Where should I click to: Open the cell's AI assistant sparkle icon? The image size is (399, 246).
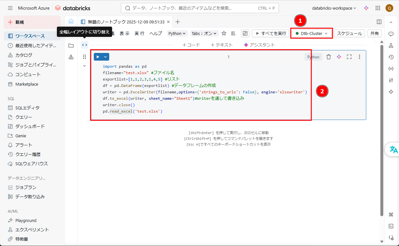tap(339, 57)
